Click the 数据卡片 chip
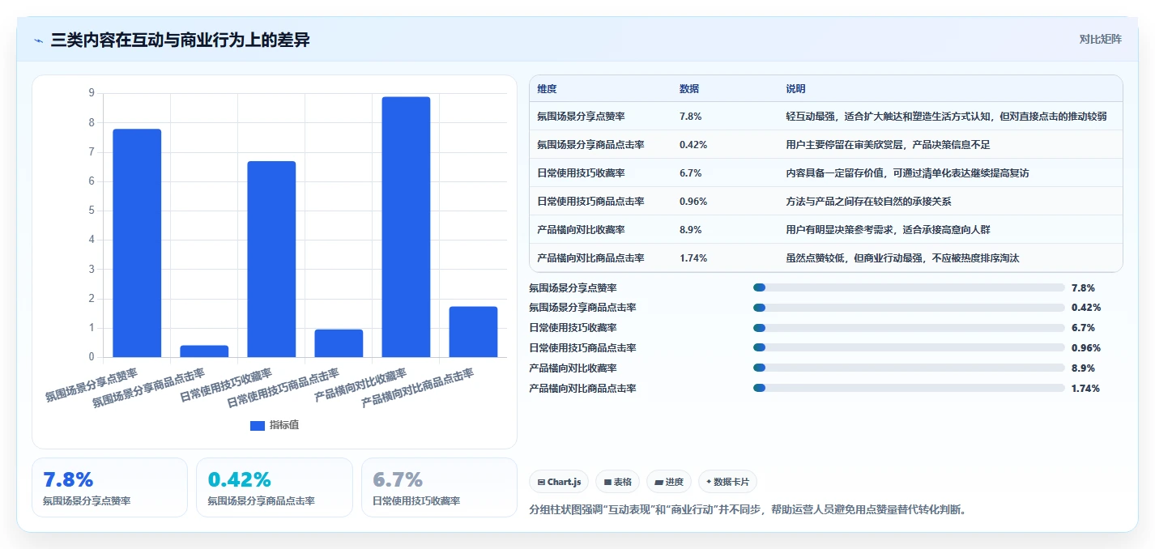This screenshot has height=549, width=1155. point(727,482)
